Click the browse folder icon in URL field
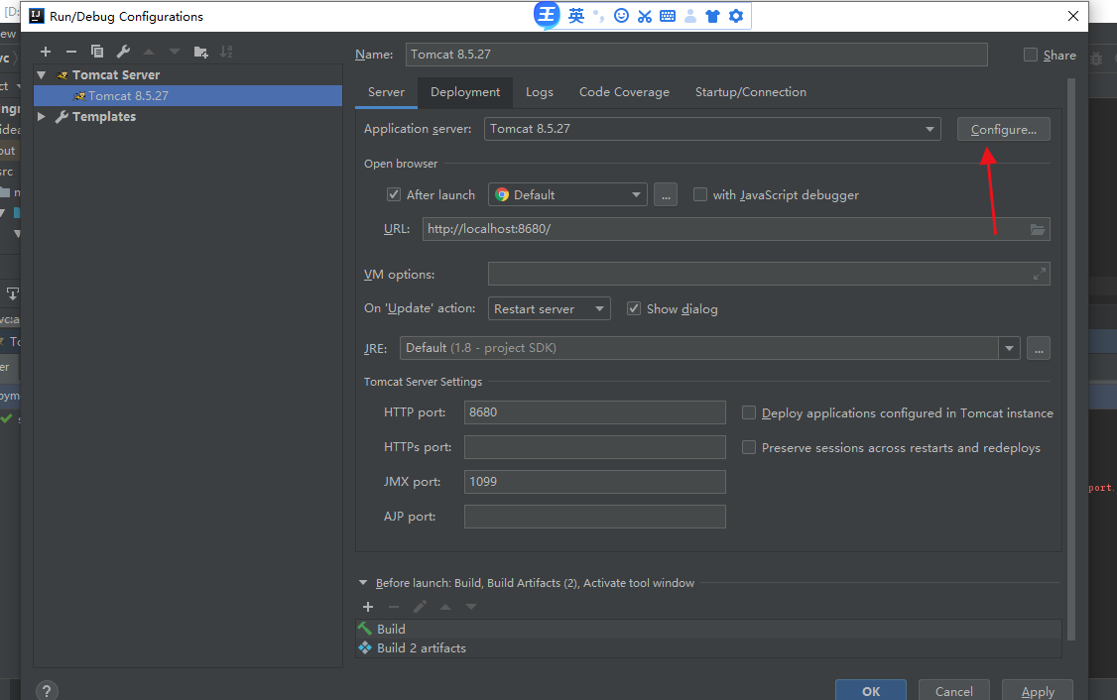The width and height of the screenshot is (1117, 700). coord(1038,229)
